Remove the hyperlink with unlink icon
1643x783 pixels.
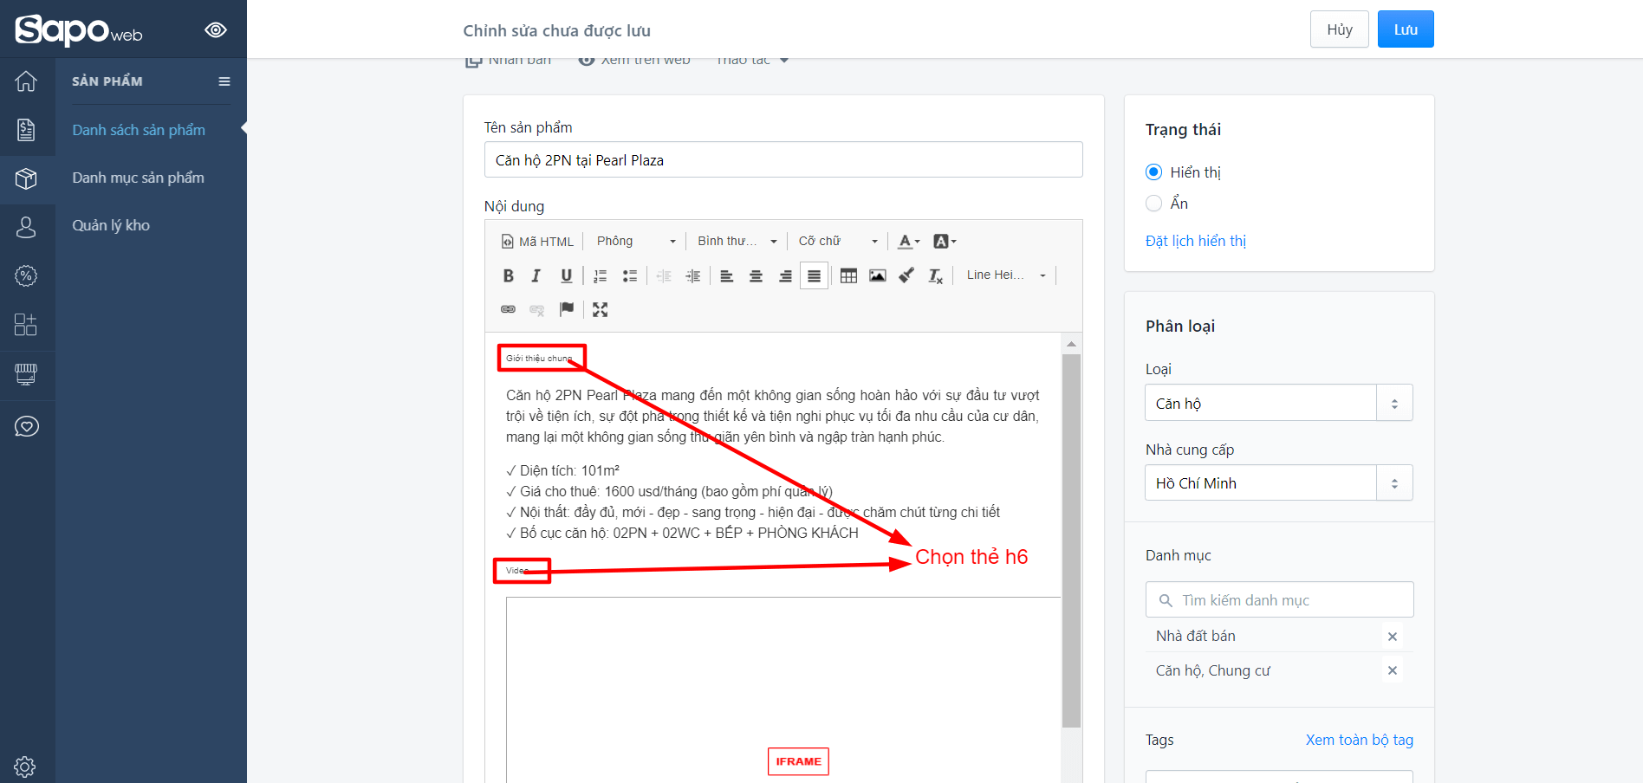click(x=537, y=309)
